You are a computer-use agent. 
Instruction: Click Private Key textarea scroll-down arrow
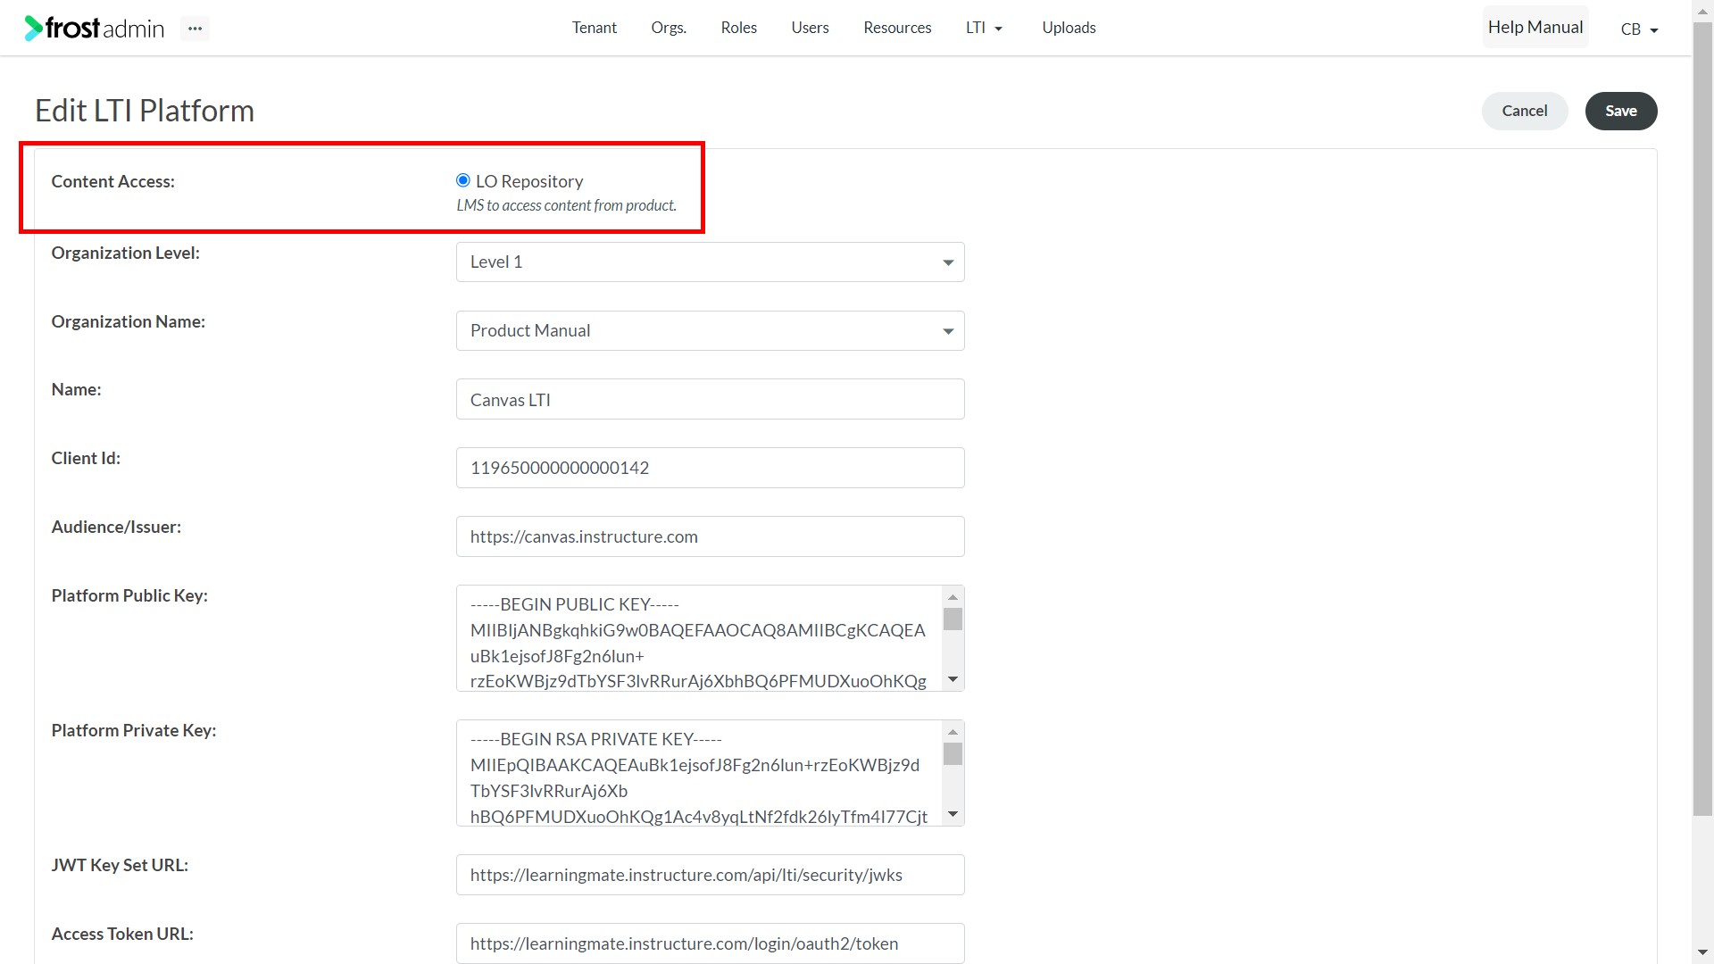point(953,814)
